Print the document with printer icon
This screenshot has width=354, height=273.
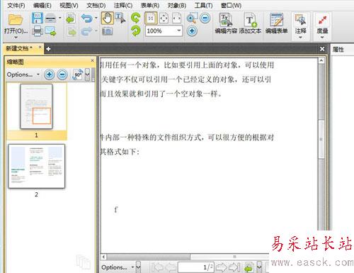click(38, 30)
